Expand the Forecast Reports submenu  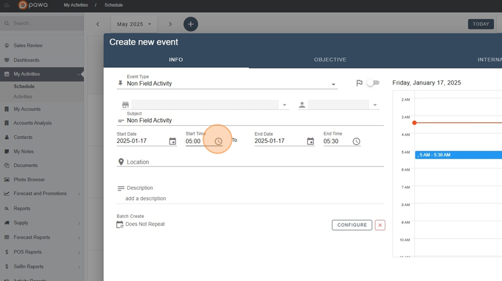[x=79, y=238]
